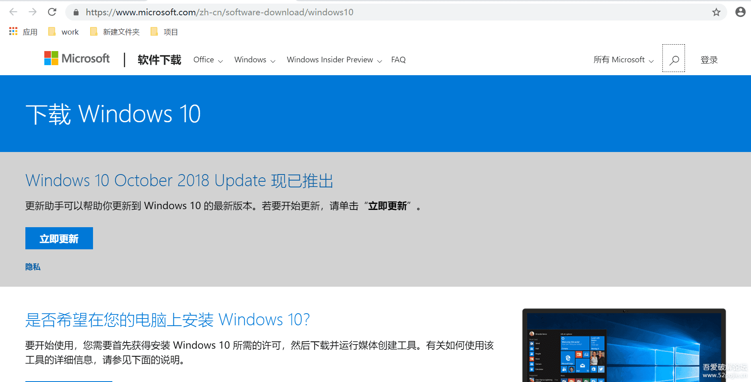This screenshot has height=382, width=751.
Task: Open the Chrome profile avatar icon
Action: pos(740,12)
